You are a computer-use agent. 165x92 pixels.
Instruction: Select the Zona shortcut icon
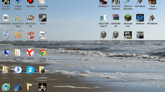30,70
